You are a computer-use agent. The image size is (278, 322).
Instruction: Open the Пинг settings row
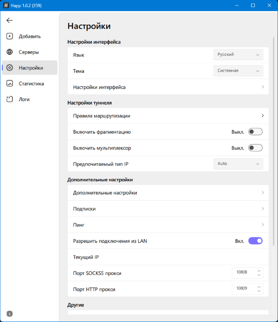(x=168, y=225)
